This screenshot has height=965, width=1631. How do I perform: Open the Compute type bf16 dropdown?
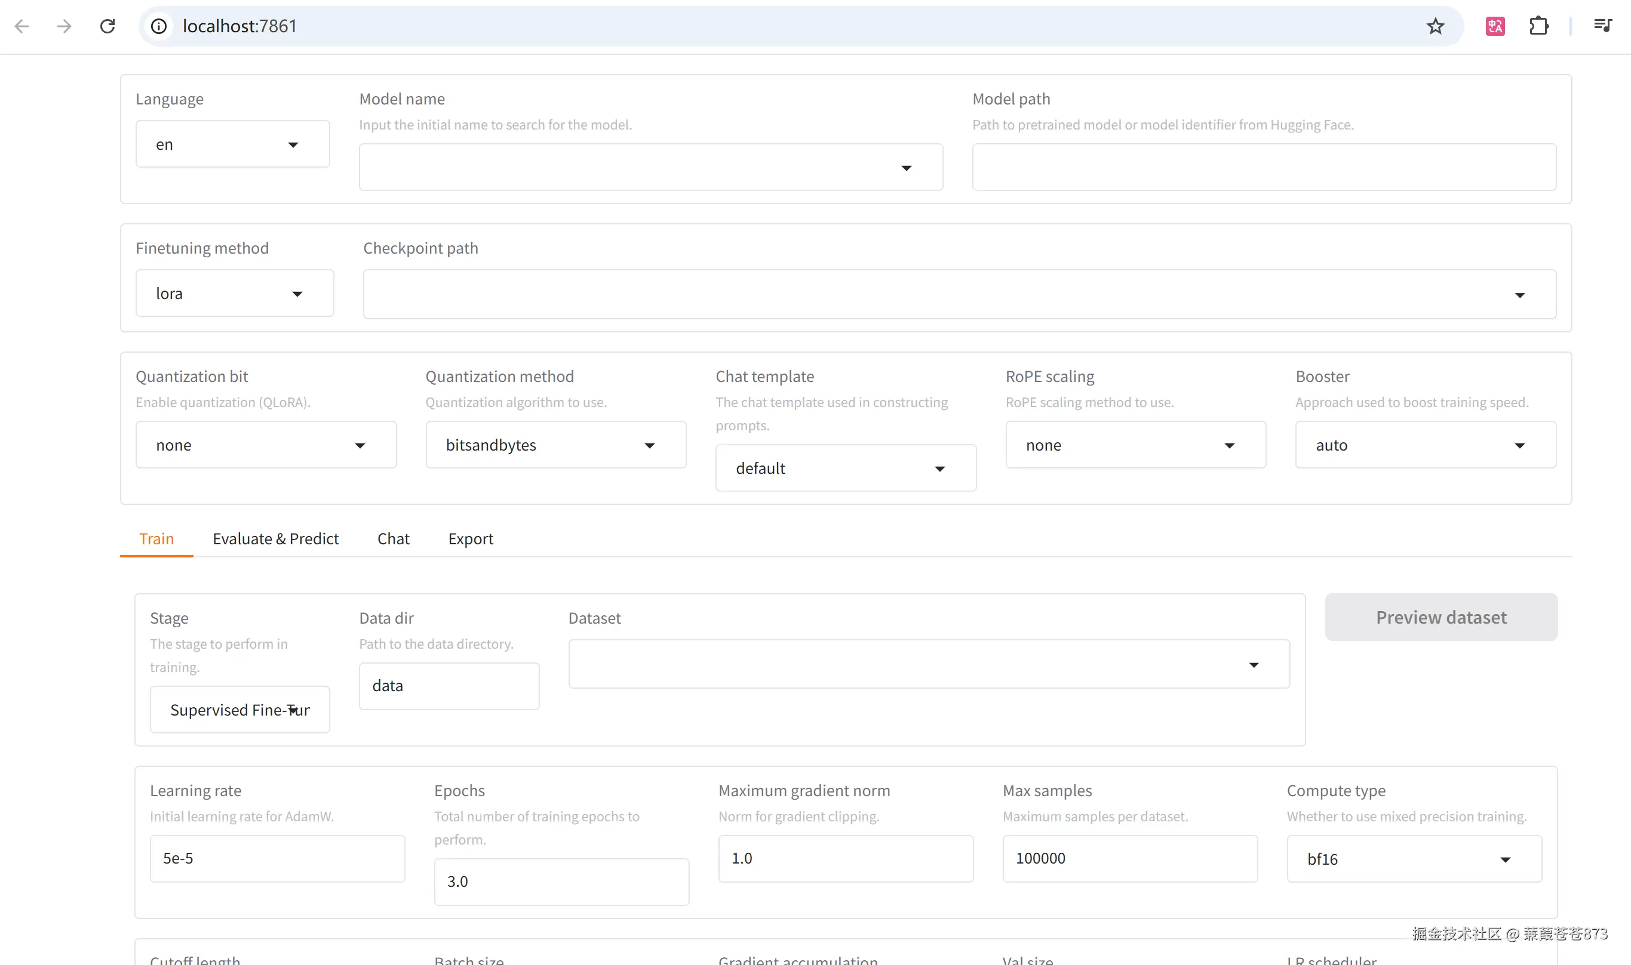1413,859
